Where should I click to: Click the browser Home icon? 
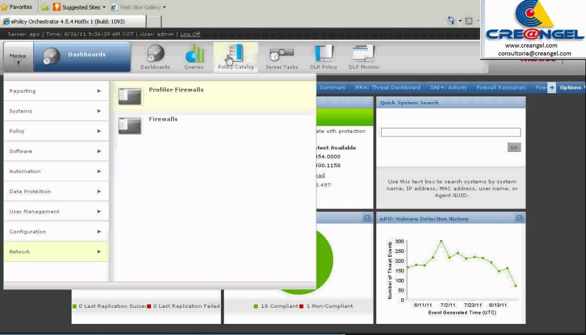(451, 21)
